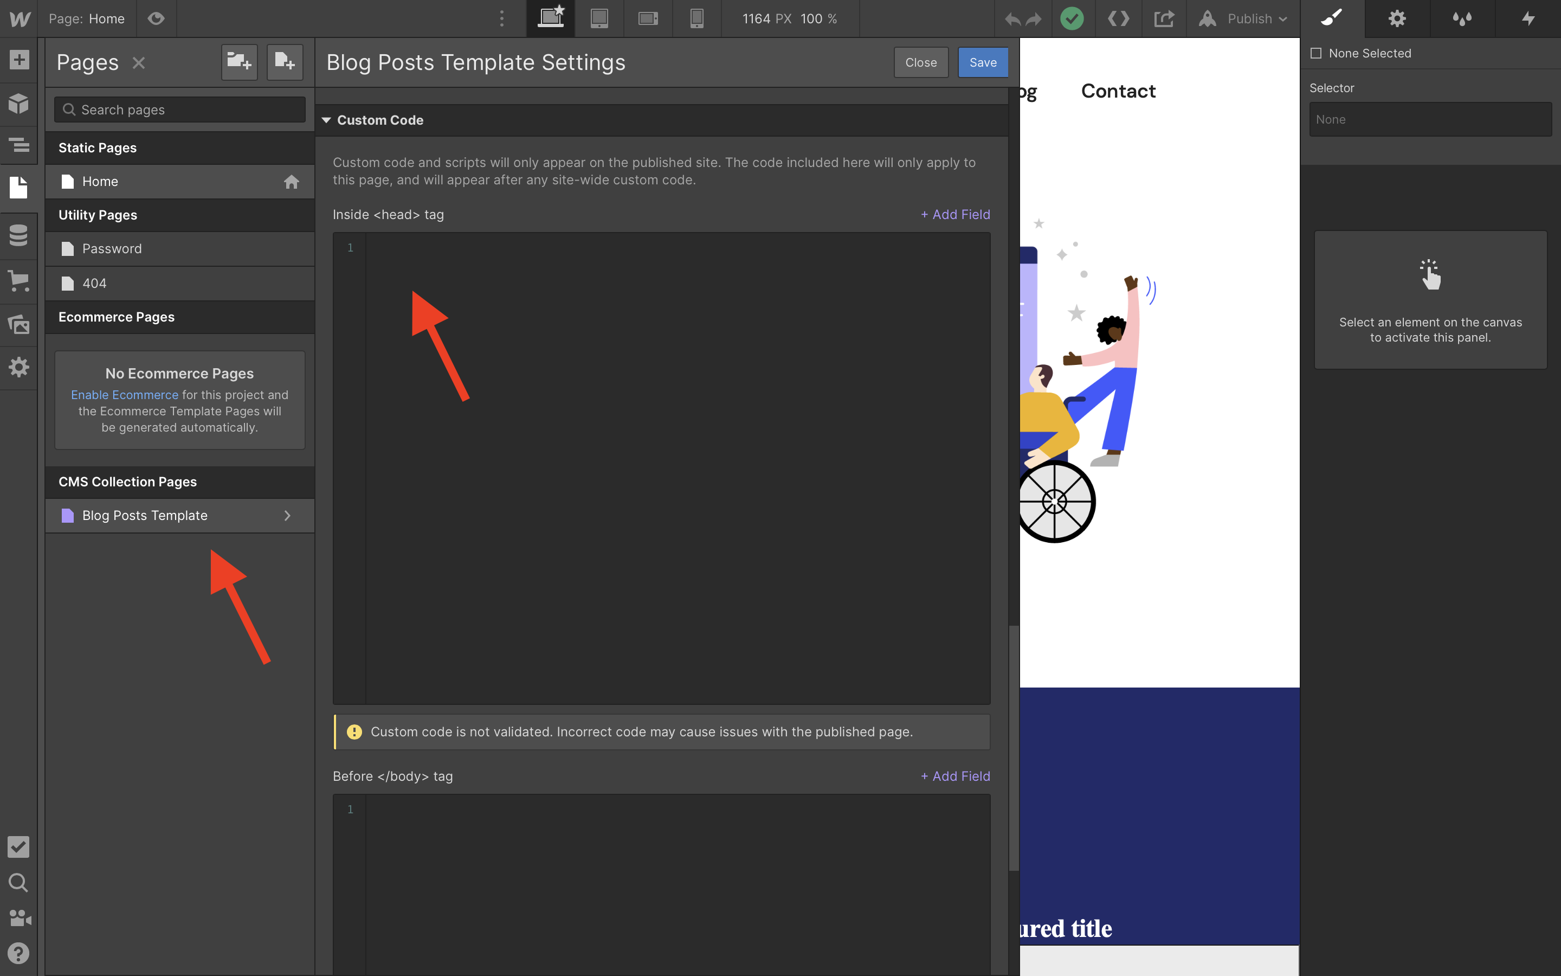Switch to the Interactions lightning tab
This screenshot has width=1561, height=976.
pyautogui.click(x=1527, y=19)
